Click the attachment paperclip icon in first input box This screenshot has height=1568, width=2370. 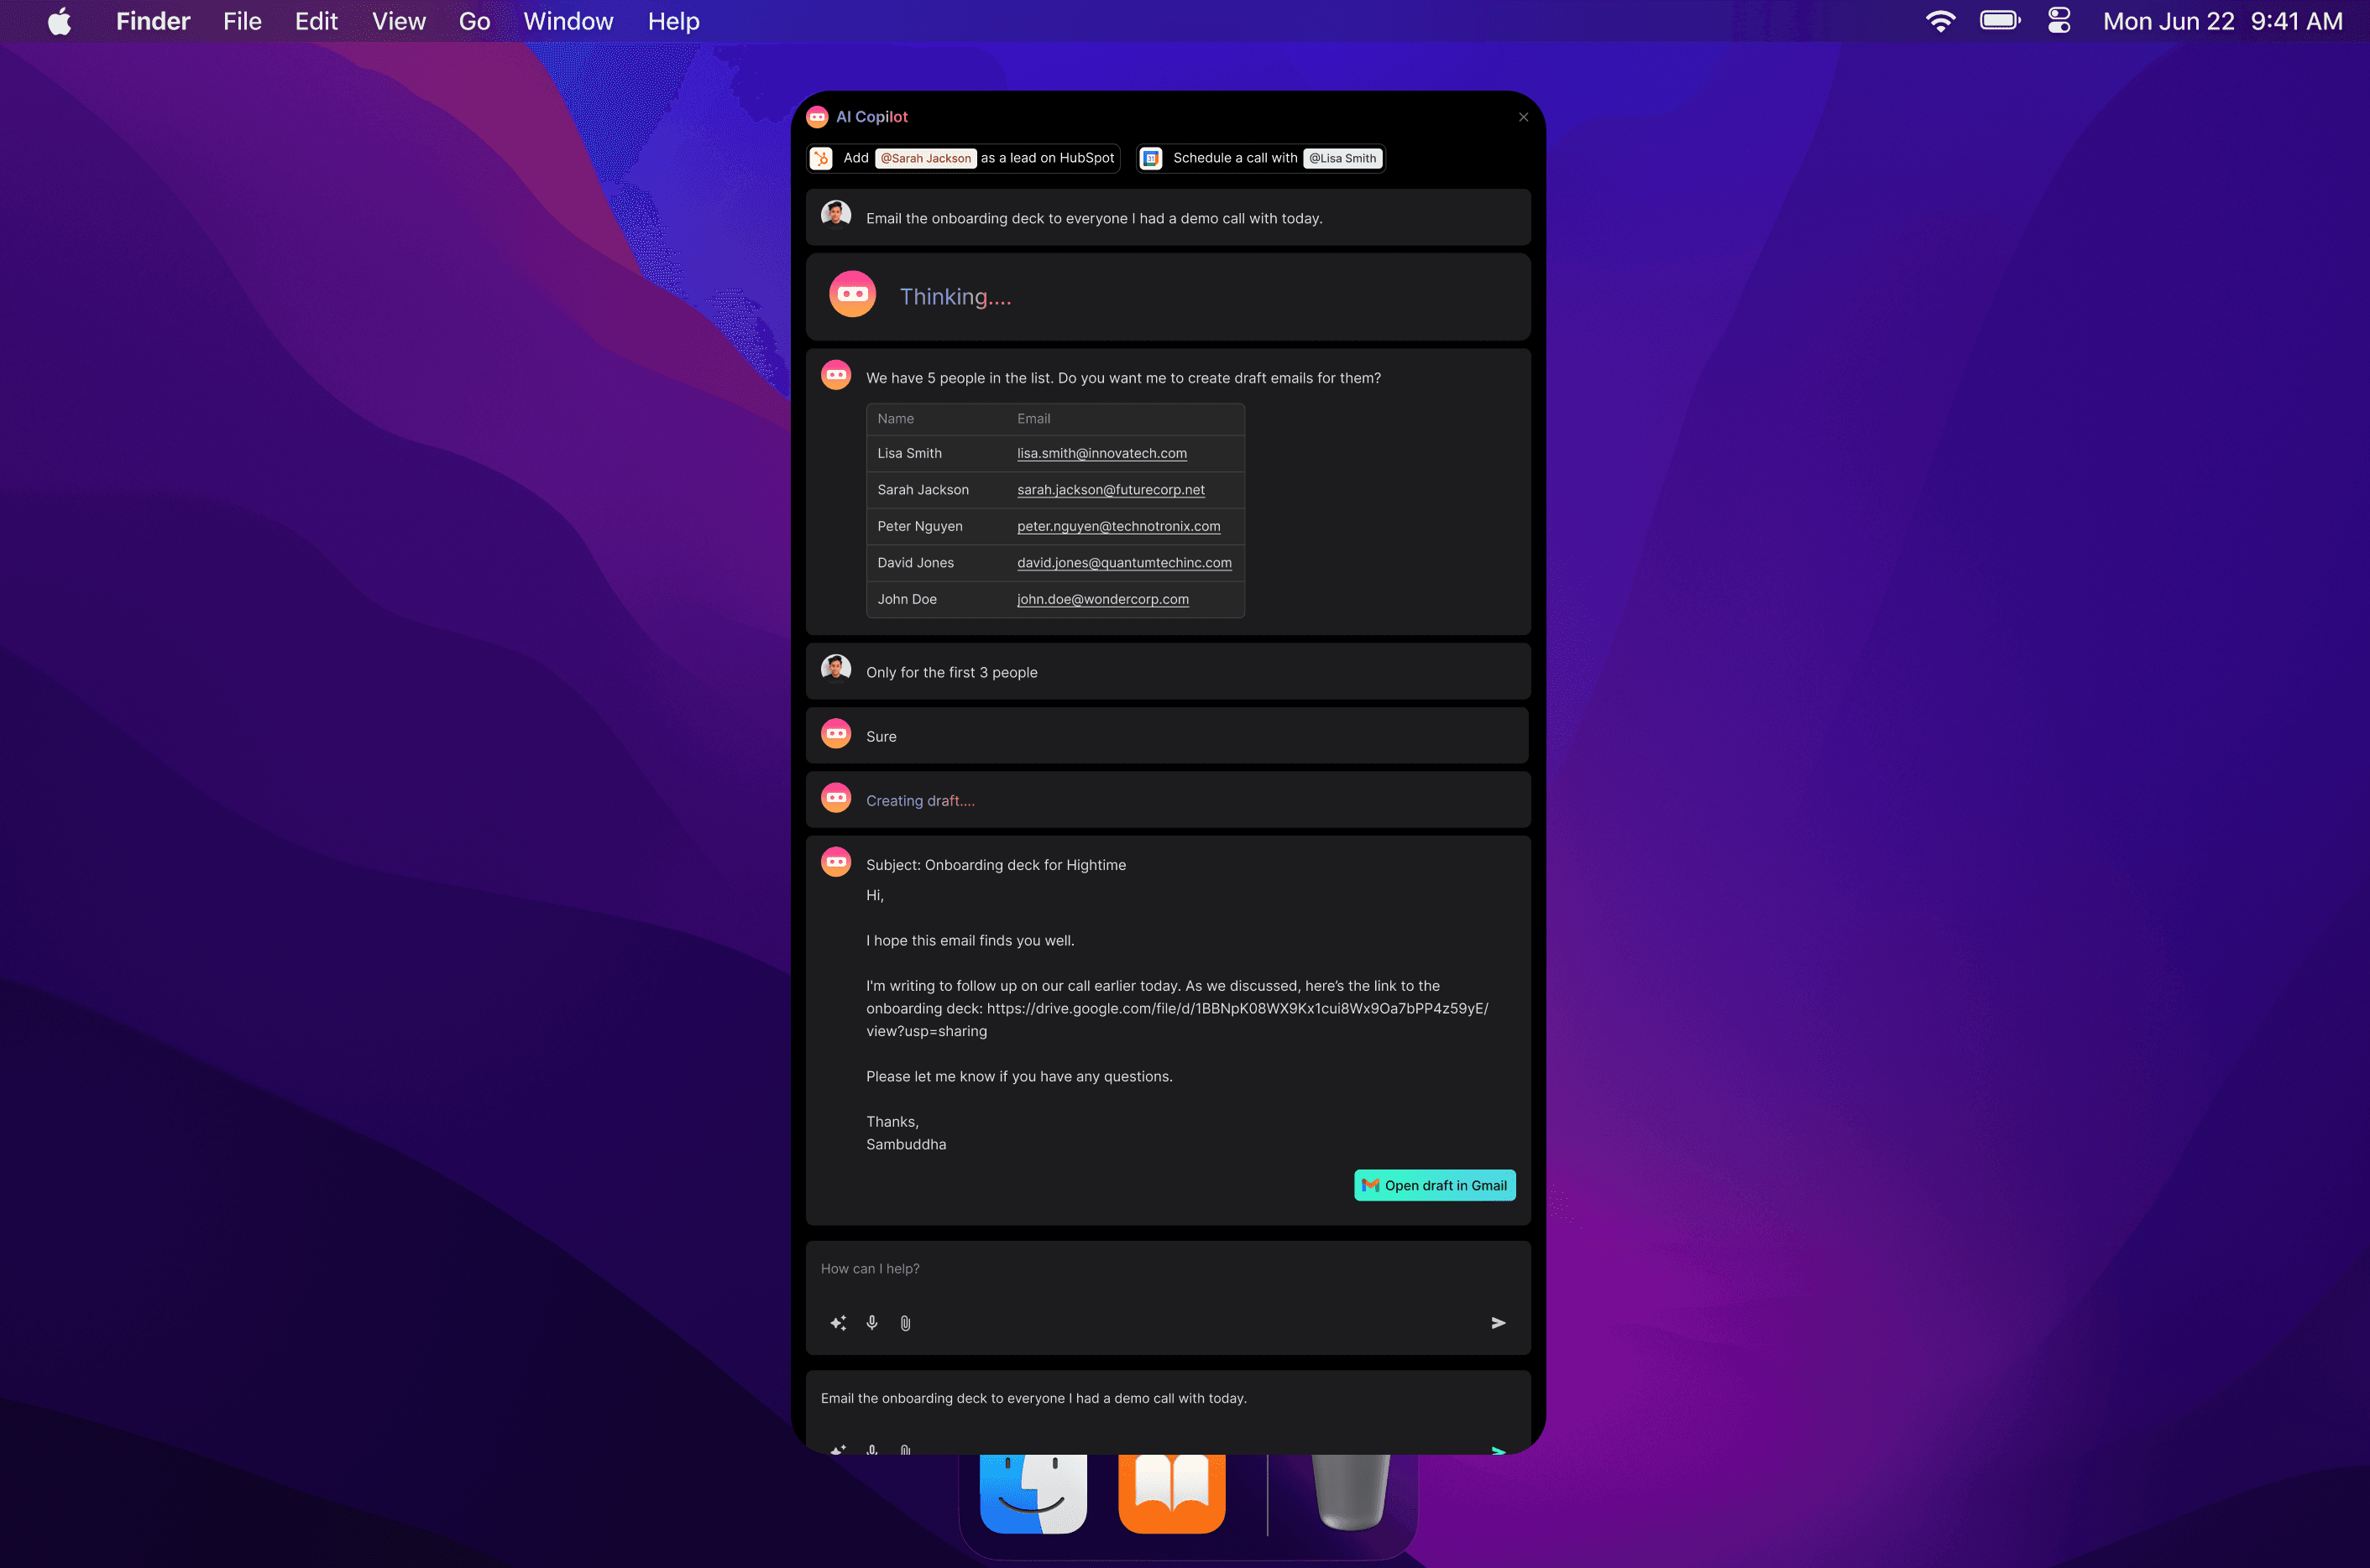click(905, 1323)
